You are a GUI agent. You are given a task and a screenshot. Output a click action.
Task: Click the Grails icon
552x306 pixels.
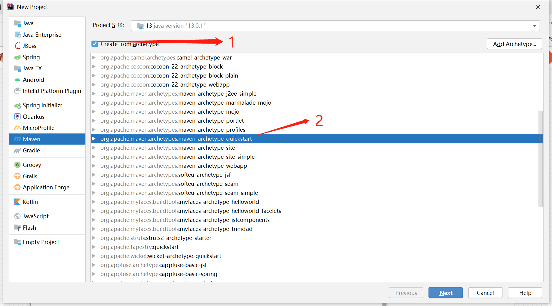click(17, 176)
